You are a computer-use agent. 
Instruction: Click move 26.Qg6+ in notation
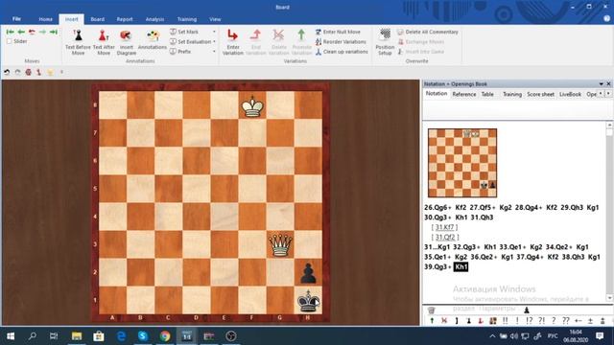click(x=437, y=208)
